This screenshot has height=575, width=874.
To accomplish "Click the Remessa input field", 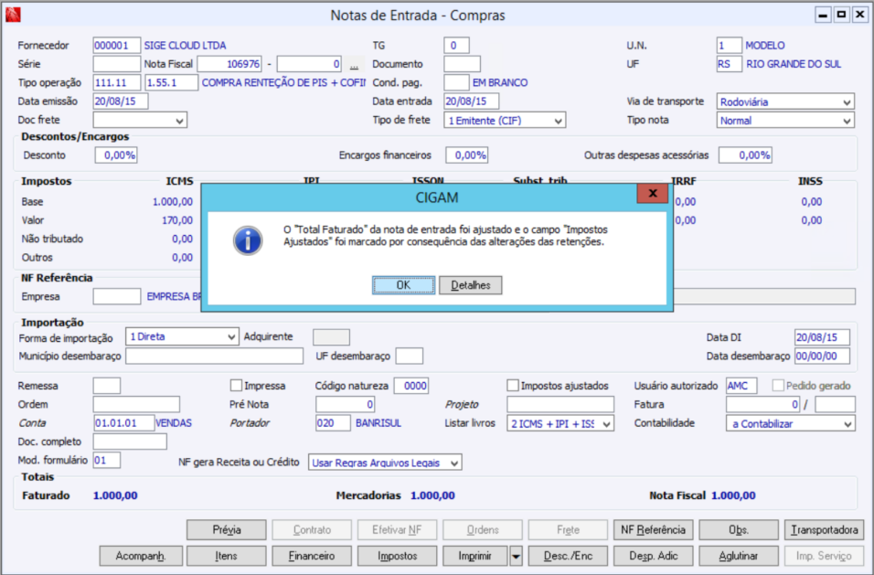I will pos(107,386).
